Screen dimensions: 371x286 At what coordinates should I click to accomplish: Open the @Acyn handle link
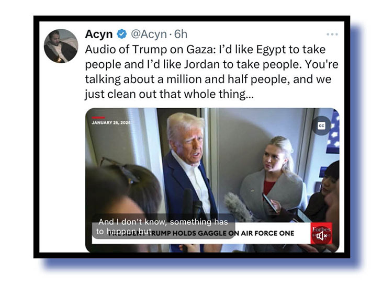coord(149,35)
